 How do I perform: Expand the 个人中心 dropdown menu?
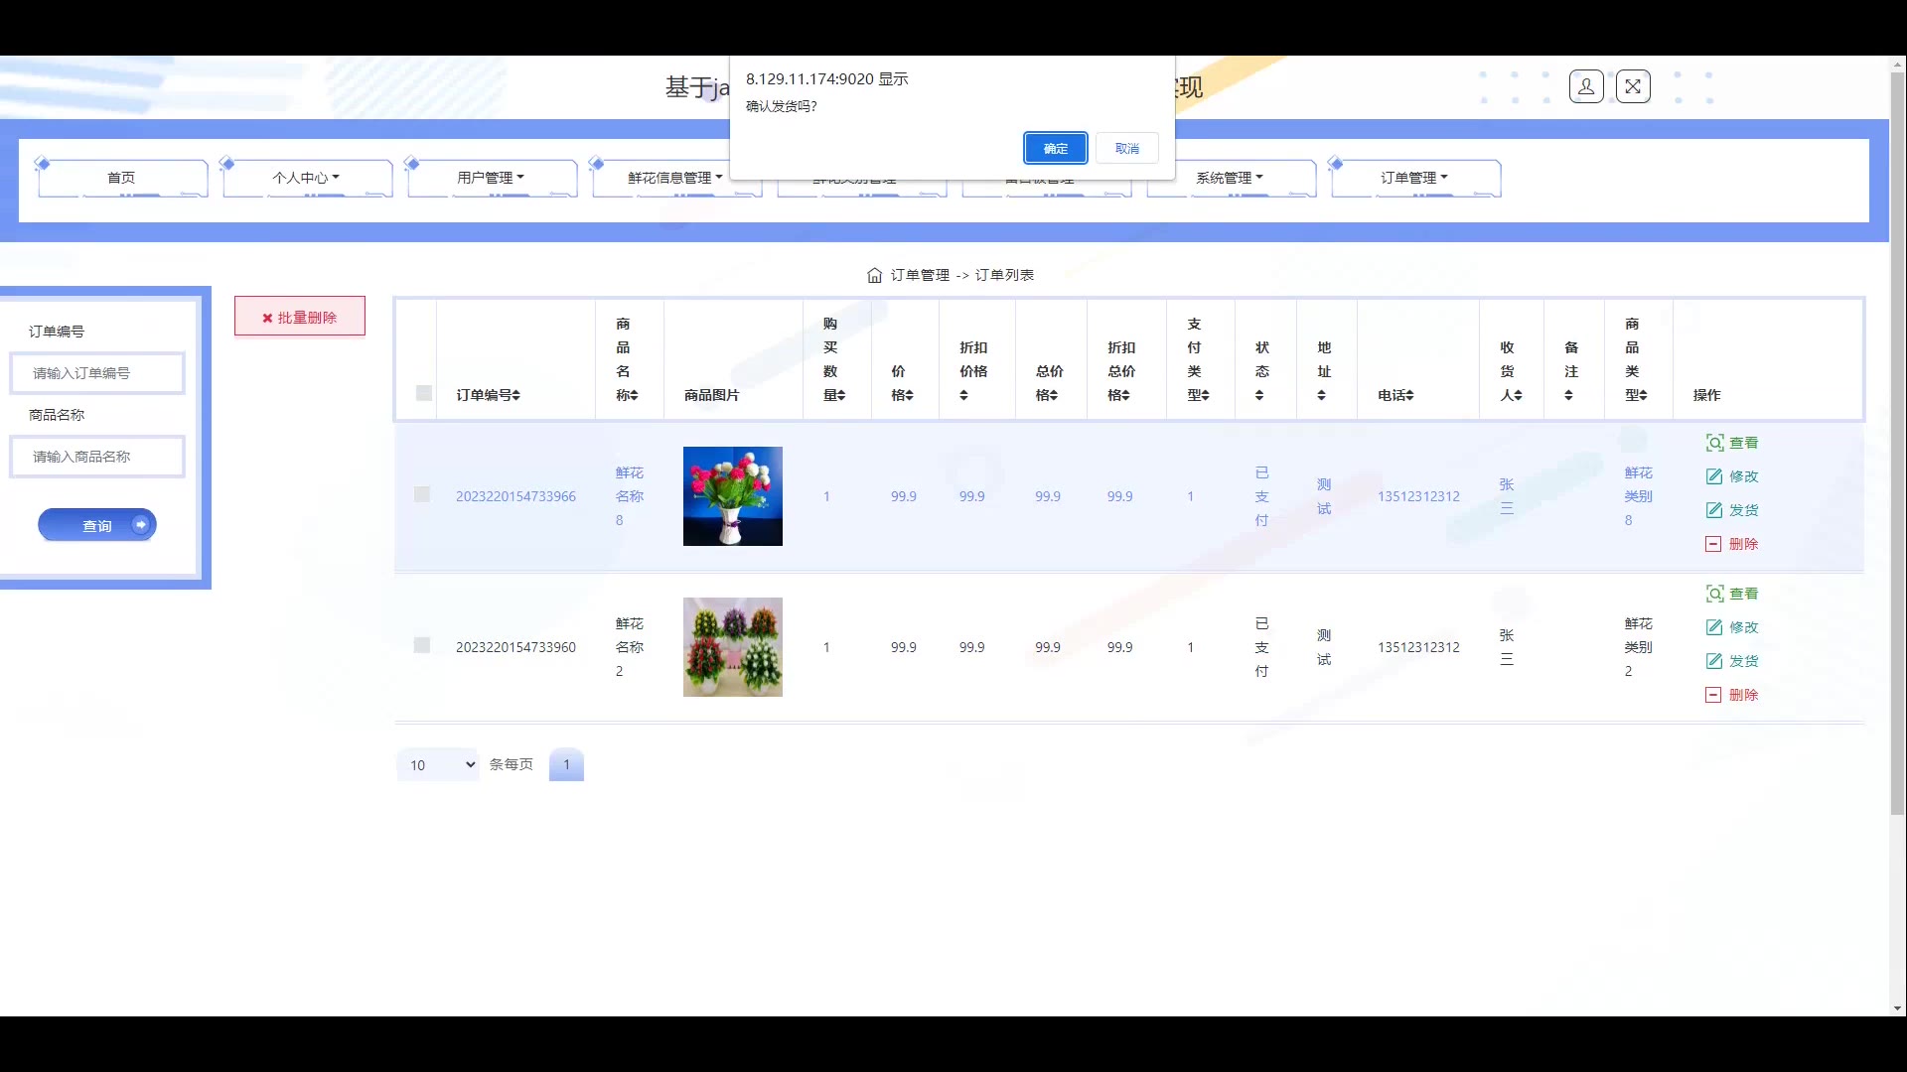pyautogui.click(x=306, y=178)
